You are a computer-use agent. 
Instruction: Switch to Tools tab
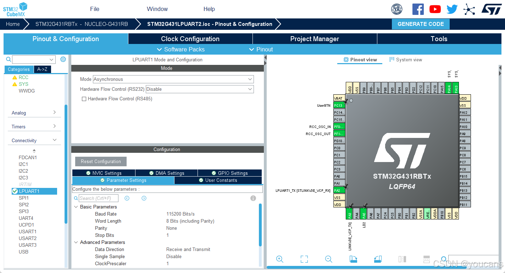coord(439,39)
